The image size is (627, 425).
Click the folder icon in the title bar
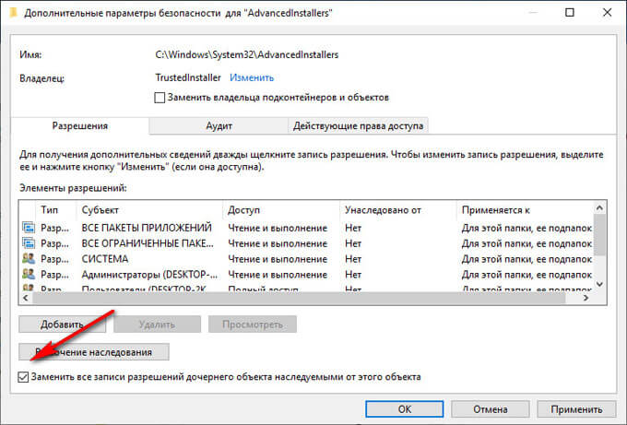coord(13,13)
